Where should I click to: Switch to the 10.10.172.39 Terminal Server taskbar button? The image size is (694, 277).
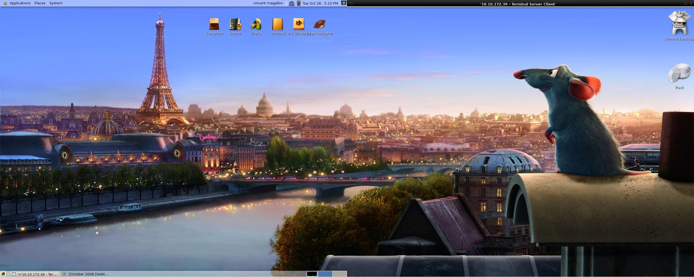35,274
